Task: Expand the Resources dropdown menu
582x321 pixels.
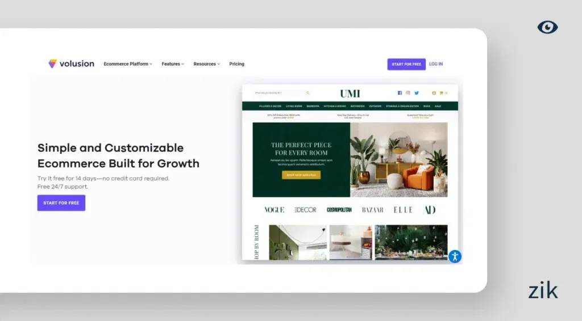Action: (x=206, y=64)
